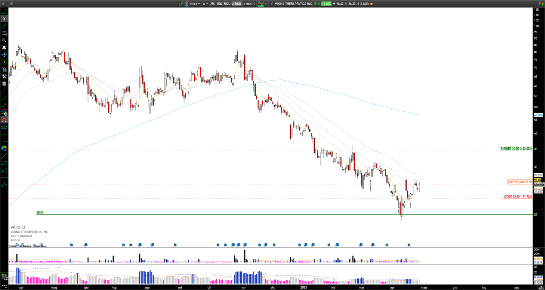Open the VKTX symbol dropdown

pos(195,4)
